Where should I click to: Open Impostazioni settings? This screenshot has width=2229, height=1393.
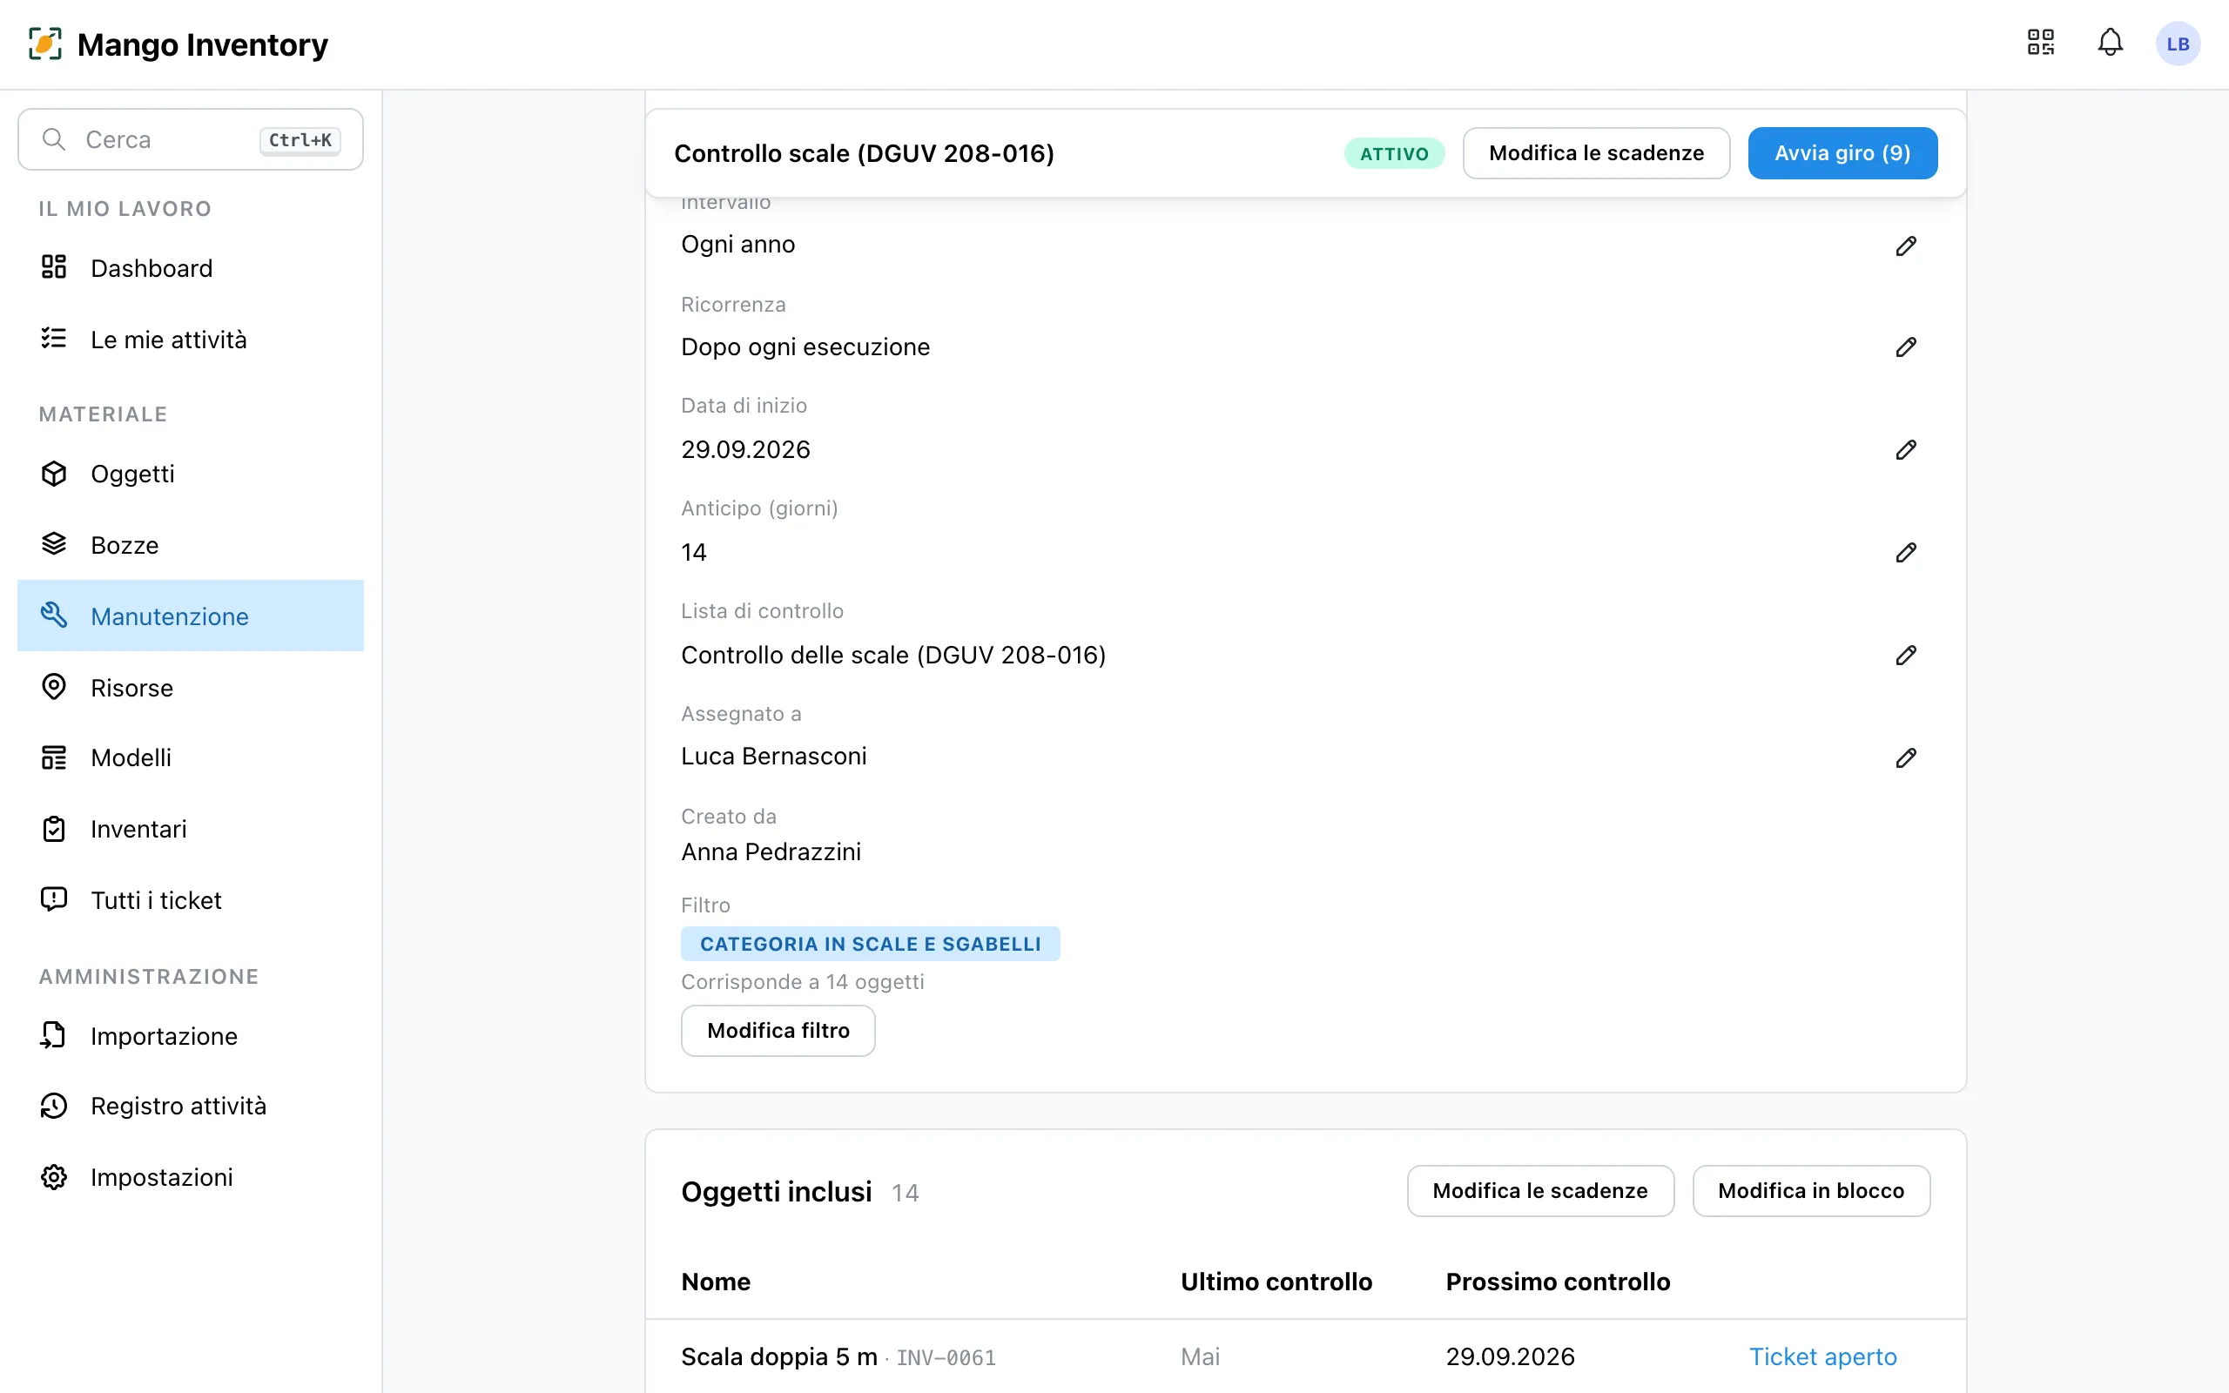coord(191,1176)
